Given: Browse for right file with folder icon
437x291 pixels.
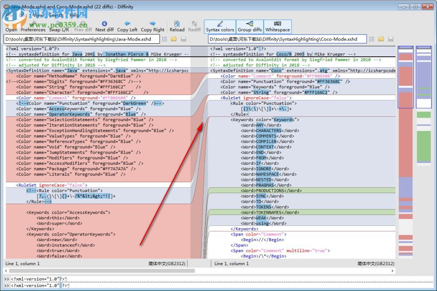Looking at the screenshot, I should pos(381,39).
